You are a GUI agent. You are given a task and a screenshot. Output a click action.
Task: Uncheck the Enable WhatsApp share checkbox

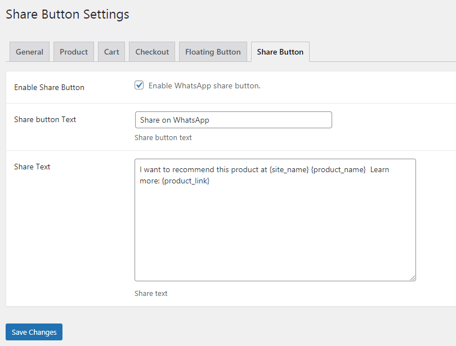139,85
